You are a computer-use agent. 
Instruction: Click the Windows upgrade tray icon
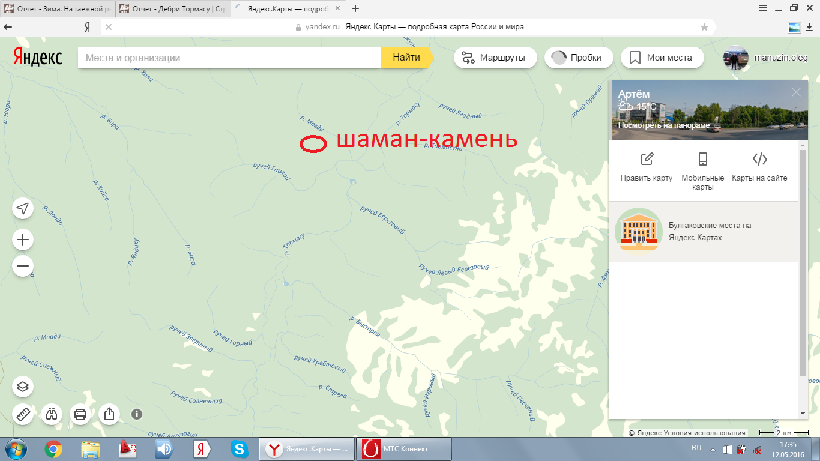[x=727, y=449]
